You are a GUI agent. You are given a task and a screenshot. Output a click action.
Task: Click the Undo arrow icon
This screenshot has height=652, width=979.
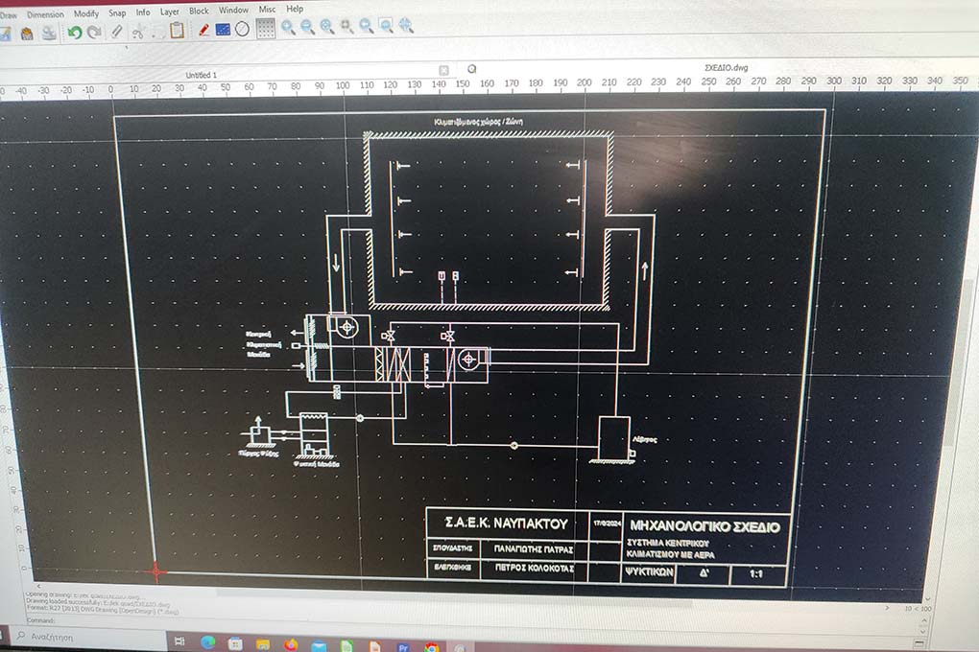pos(74,32)
